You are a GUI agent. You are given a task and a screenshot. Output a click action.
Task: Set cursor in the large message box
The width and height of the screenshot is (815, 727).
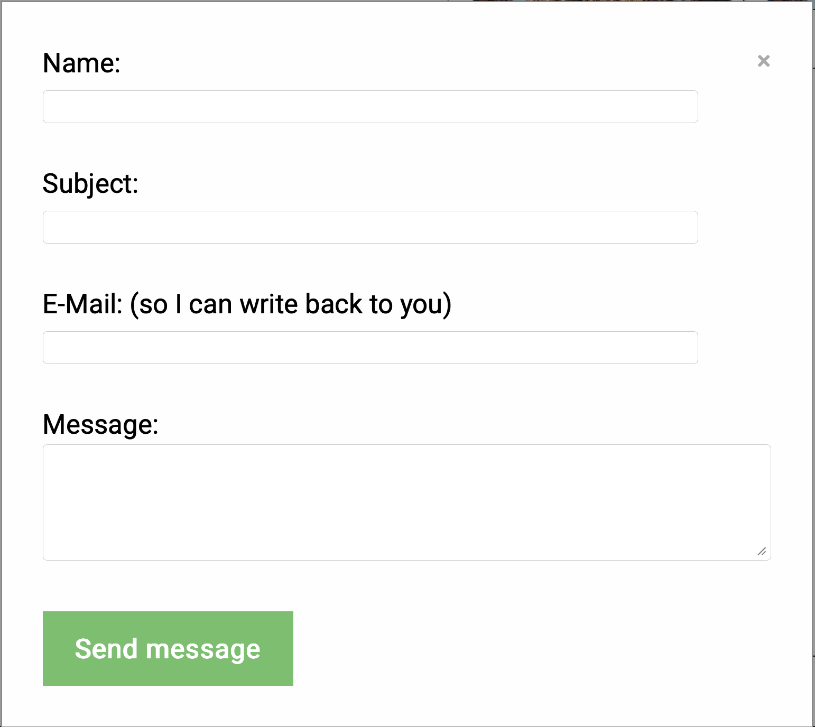[406, 502]
